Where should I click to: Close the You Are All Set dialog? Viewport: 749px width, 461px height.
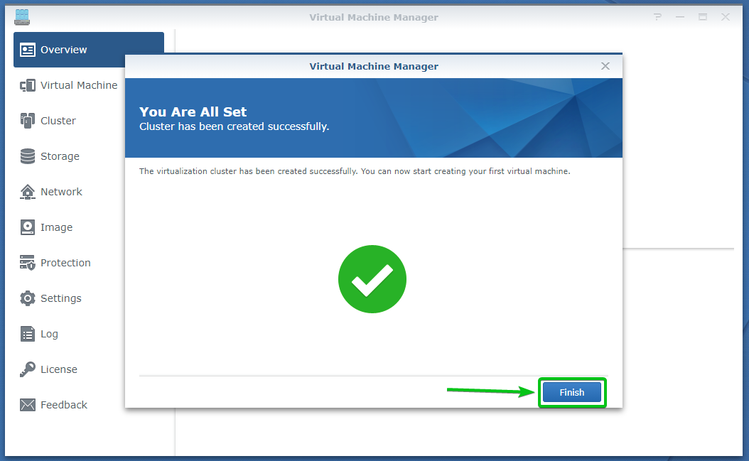(x=605, y=66)
